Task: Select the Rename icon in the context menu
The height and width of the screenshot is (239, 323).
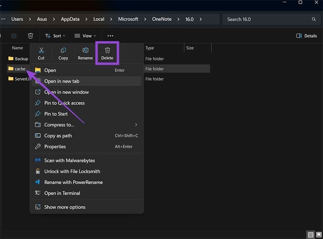Action: (x=85, y=52)
